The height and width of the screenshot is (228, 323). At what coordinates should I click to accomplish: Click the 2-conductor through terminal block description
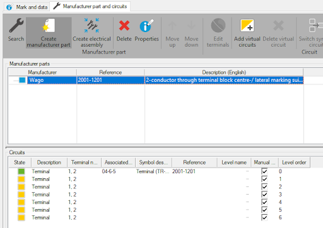[x=224, y=80]
